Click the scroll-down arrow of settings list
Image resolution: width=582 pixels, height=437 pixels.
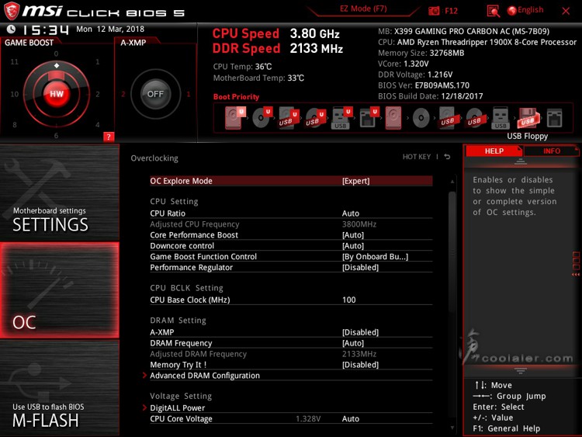[452, 428]
